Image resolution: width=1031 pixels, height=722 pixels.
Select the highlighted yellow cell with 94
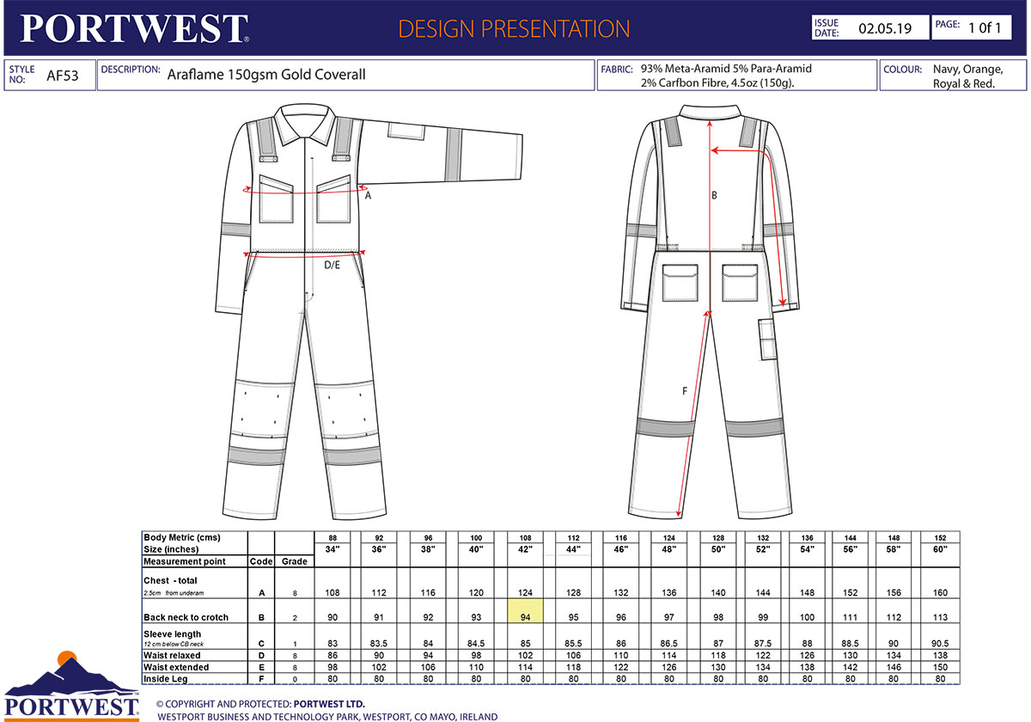point(525,611)
